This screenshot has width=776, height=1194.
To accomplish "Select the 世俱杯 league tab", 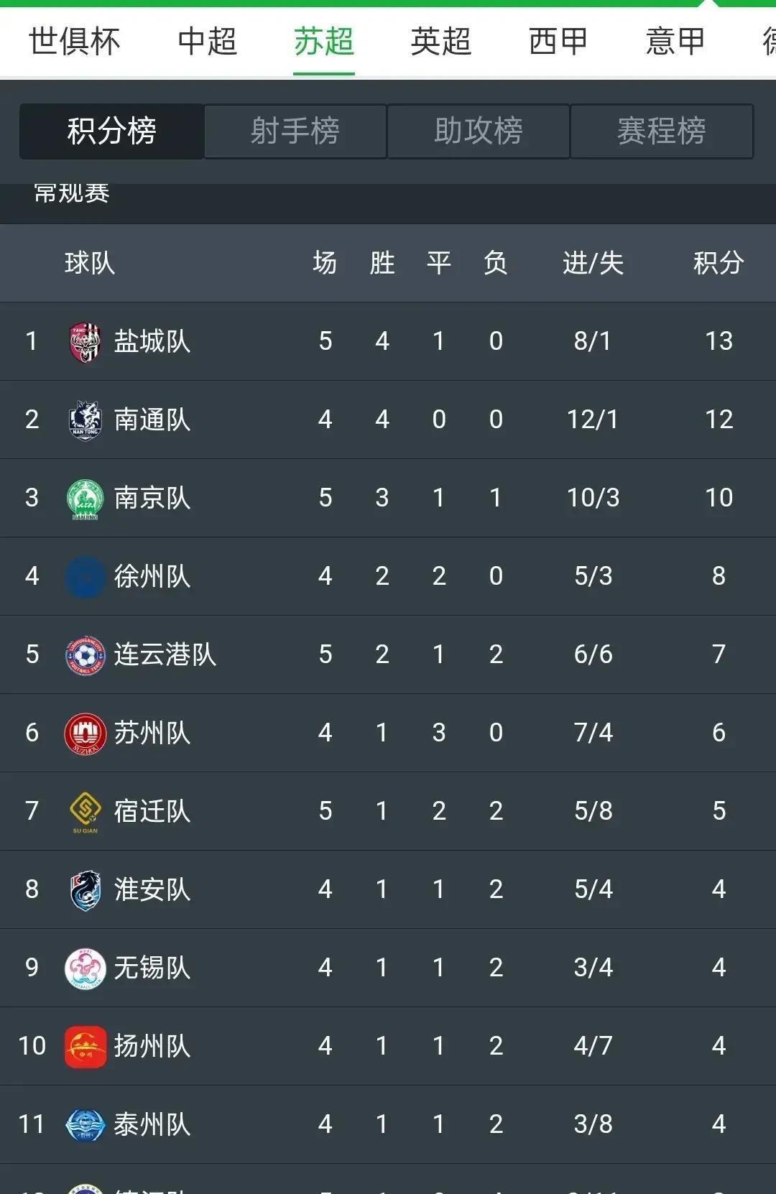I will pyautogui.click(x=74, y=42).
